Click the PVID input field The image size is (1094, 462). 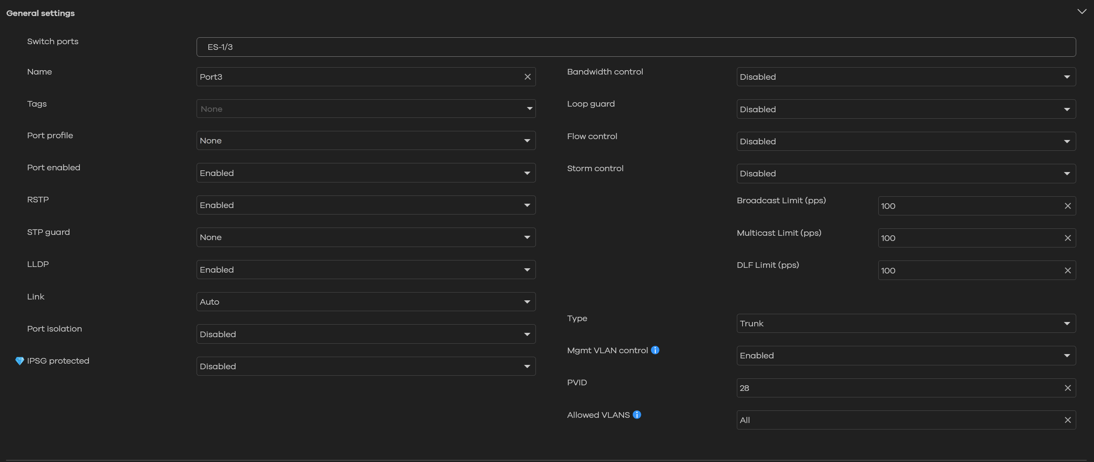[898, 388]
